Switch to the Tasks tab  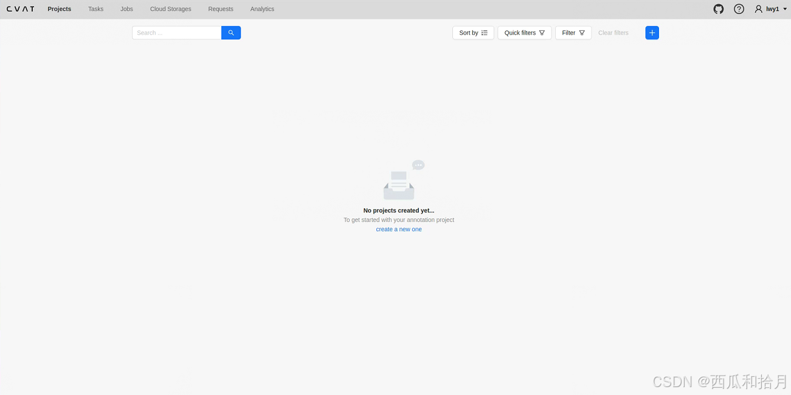[x=95, y=9]
